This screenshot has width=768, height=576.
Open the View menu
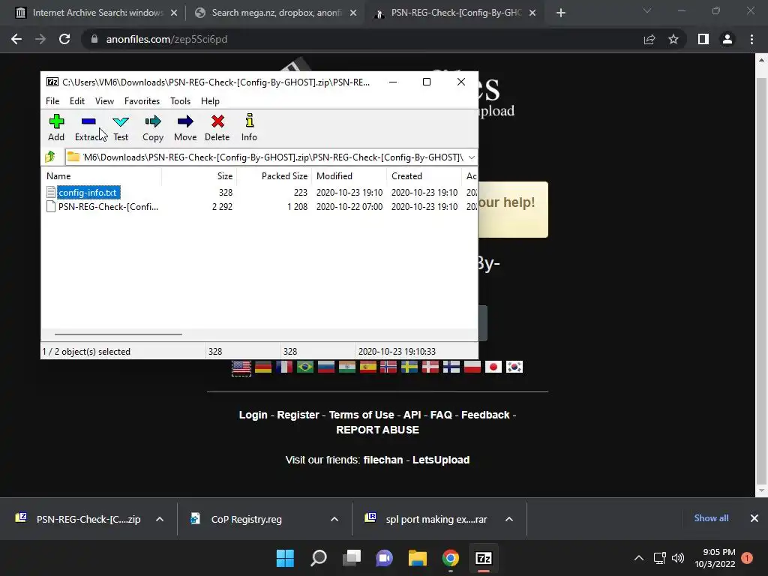click(x=104, y=101)
